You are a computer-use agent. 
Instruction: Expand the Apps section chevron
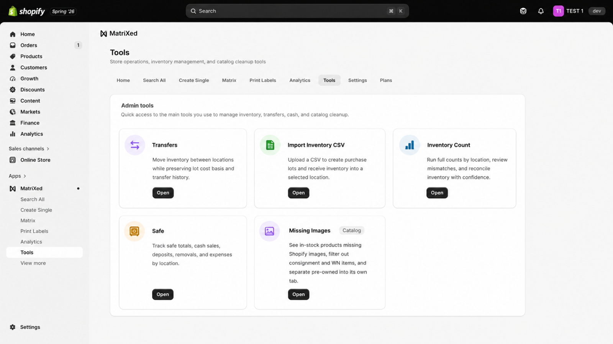pyautogui.click(x=25, y=176)
